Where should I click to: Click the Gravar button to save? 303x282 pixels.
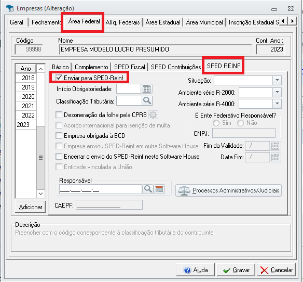[x=236, y=270]
